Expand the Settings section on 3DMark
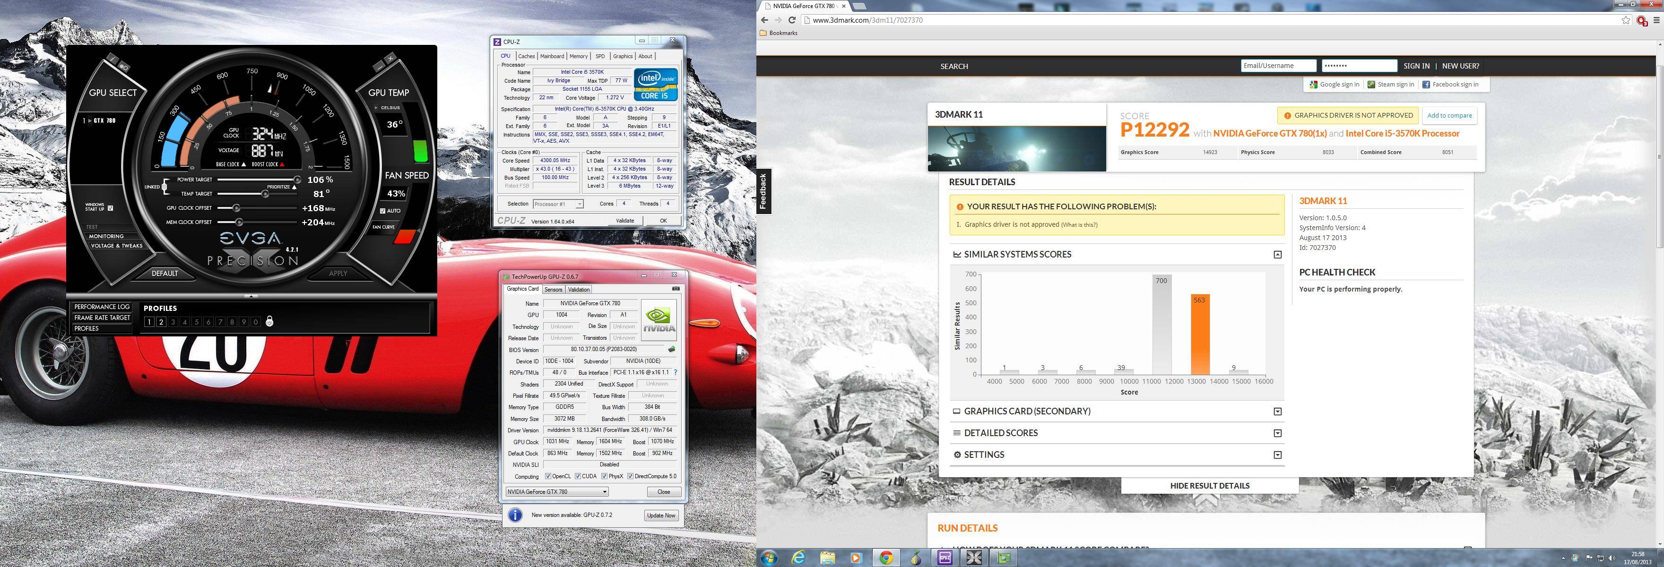This screenshot has height=567, width=1664. (x=1277, y=455)
